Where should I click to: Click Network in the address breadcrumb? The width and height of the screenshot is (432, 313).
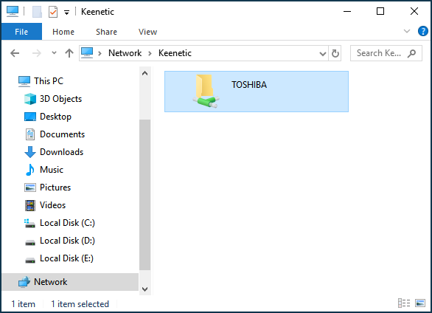point(125,53)
